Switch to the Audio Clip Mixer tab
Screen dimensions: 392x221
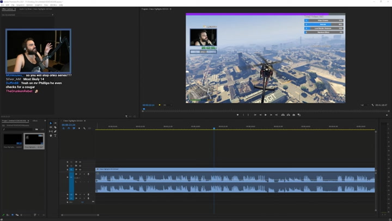tap(35, 9)
